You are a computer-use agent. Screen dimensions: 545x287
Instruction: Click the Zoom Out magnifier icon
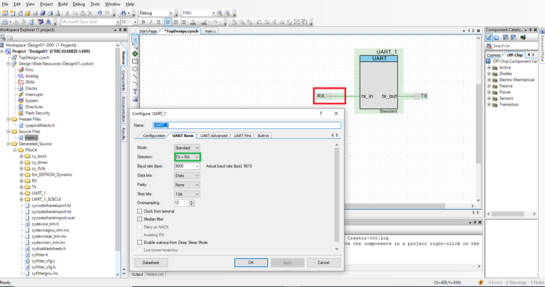(228, 13)
